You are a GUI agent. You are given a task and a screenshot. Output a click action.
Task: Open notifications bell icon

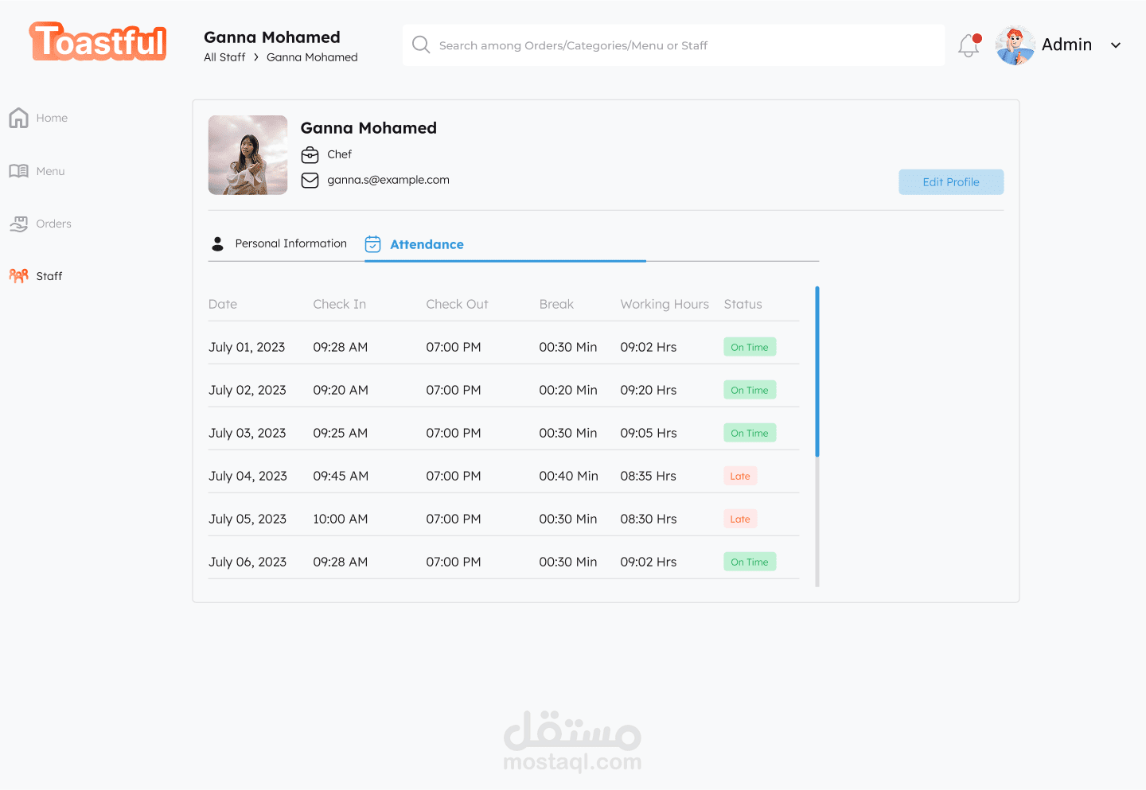(x=969, y=45)
